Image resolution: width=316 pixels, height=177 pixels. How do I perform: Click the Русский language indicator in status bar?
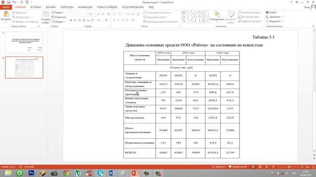click(29, 167)
